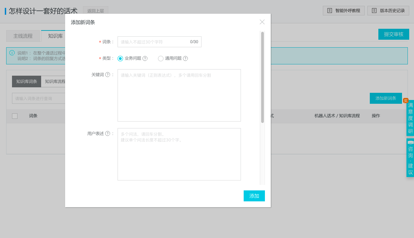The image size is (414, 238).
Task: Close the 添加新词条 dialog with X icon
Action: (262, 22)
